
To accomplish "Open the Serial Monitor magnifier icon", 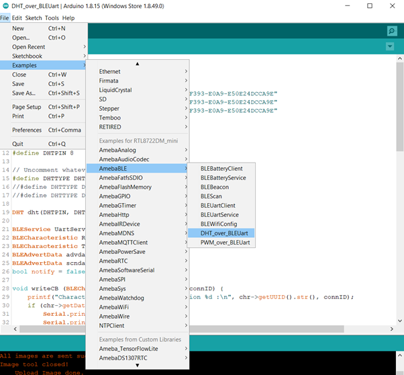I will pos(391,31).
